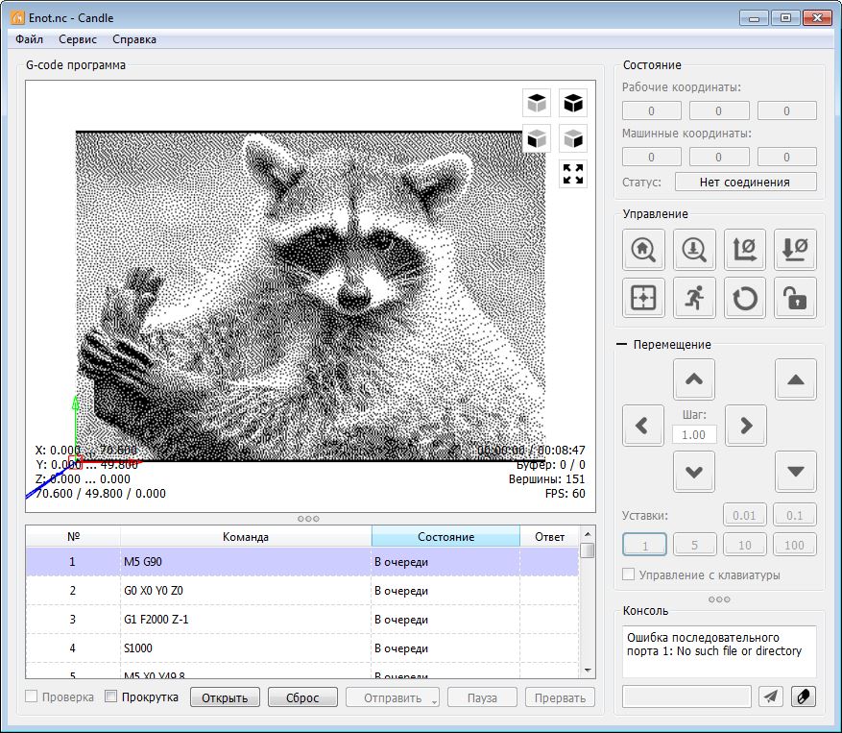This screenshot has height=733, width=842.
Task: Enable the Прокрутка autoscroll checkbox
Action: [111, 697]
